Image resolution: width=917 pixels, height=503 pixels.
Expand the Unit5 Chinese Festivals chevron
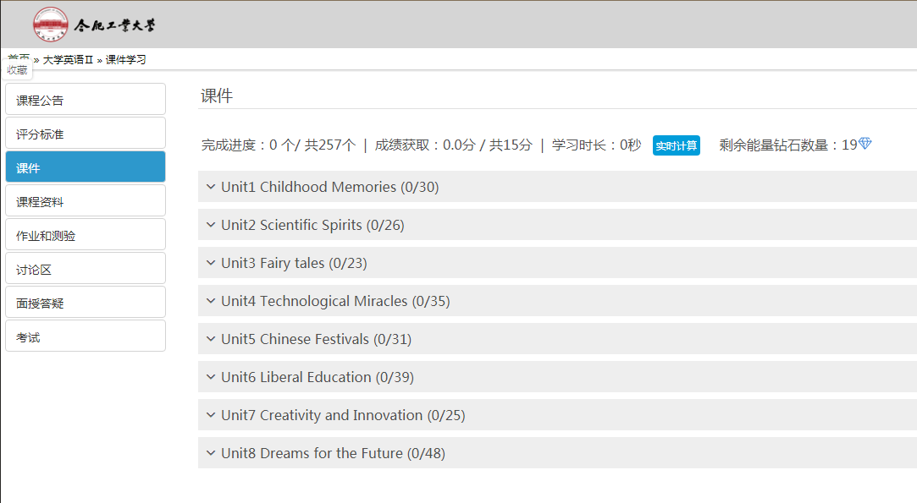[x=211, y=339]
